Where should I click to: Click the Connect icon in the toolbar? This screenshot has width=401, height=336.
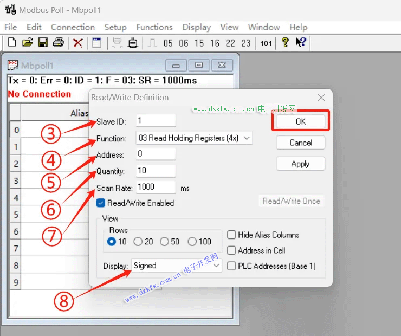[117, 43]
